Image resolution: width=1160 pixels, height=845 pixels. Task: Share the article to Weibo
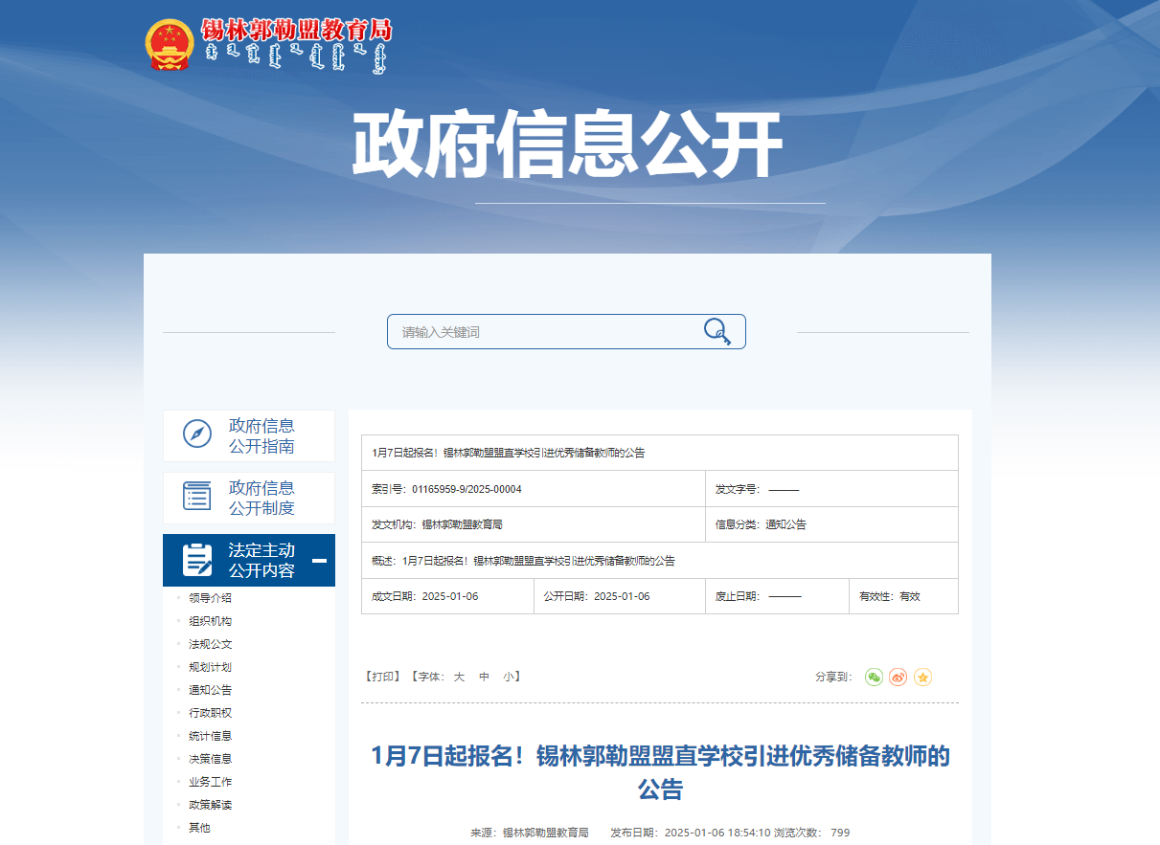click(898, 677)
